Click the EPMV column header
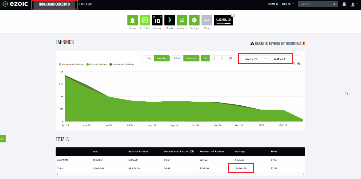 274,152
